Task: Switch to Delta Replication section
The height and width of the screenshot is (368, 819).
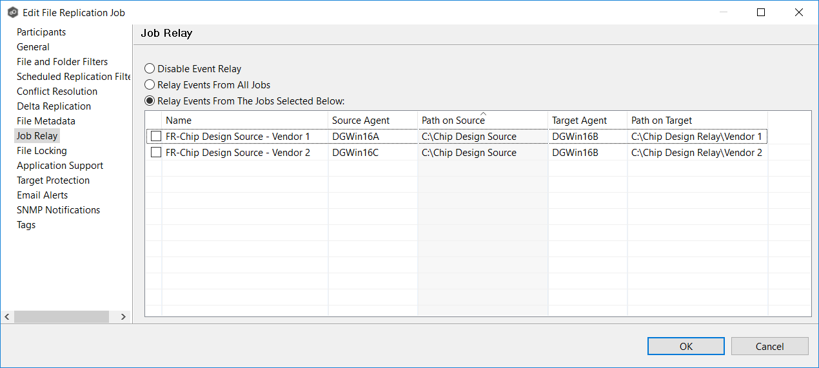Action: click(54, 106)
